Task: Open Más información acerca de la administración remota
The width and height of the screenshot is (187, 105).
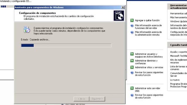Action: (x=148, y=33)
